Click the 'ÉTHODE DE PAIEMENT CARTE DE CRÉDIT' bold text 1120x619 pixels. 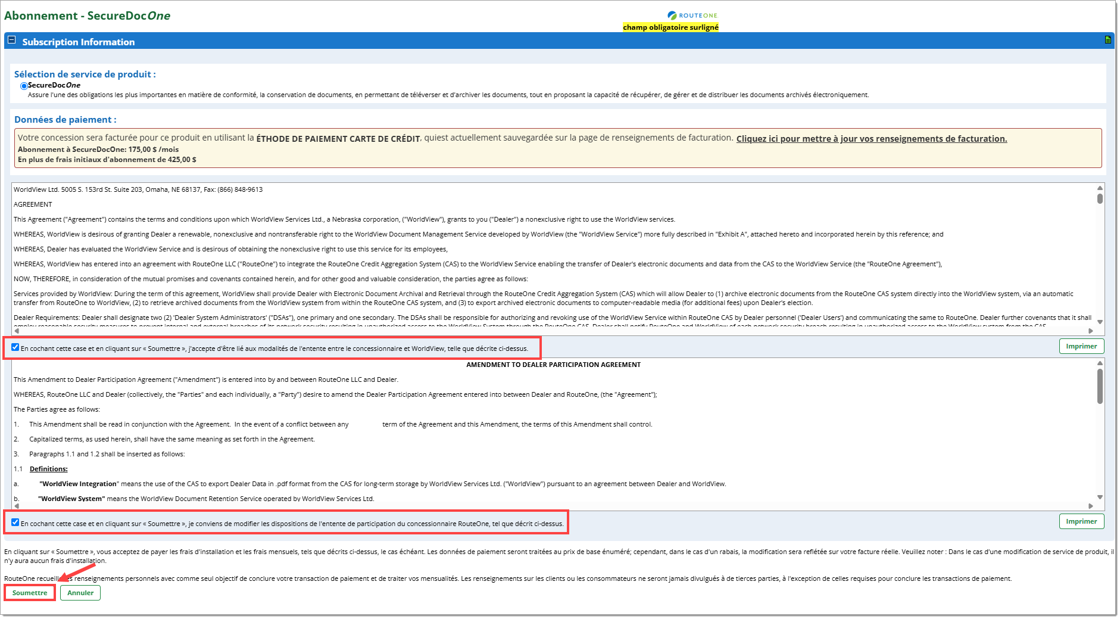(x=338, y=139)
